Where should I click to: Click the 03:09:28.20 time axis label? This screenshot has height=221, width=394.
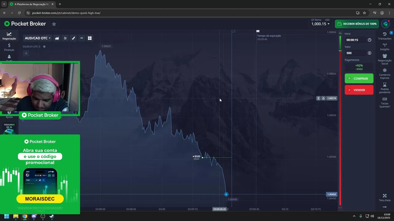(219, 209)
